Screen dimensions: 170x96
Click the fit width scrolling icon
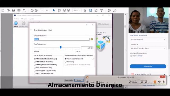pyautogui.click(x=85, y=10)
